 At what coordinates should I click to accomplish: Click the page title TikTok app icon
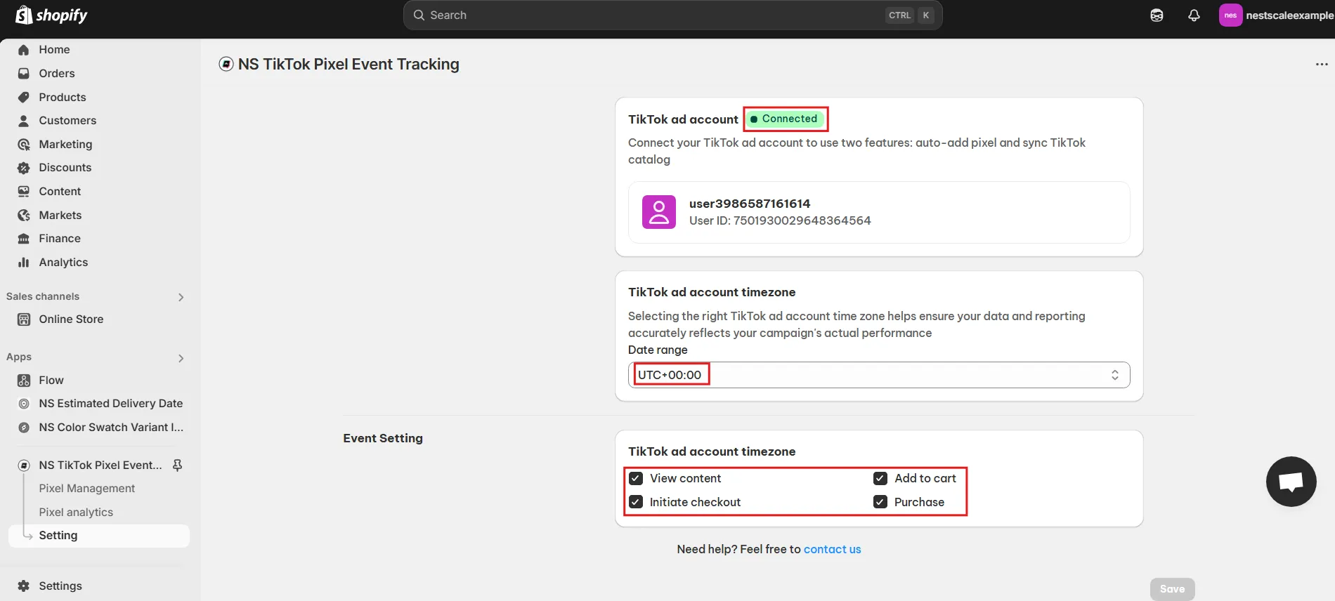(x=226, y=64)
